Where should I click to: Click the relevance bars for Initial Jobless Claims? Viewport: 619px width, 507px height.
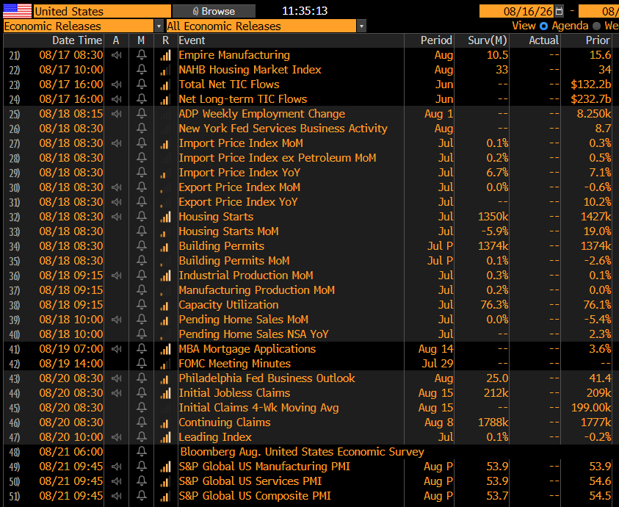click(165, 393)
